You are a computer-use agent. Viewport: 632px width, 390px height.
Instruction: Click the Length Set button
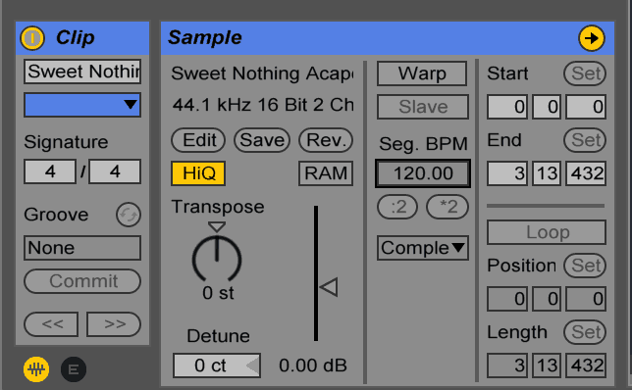click(x=585, y=332)
